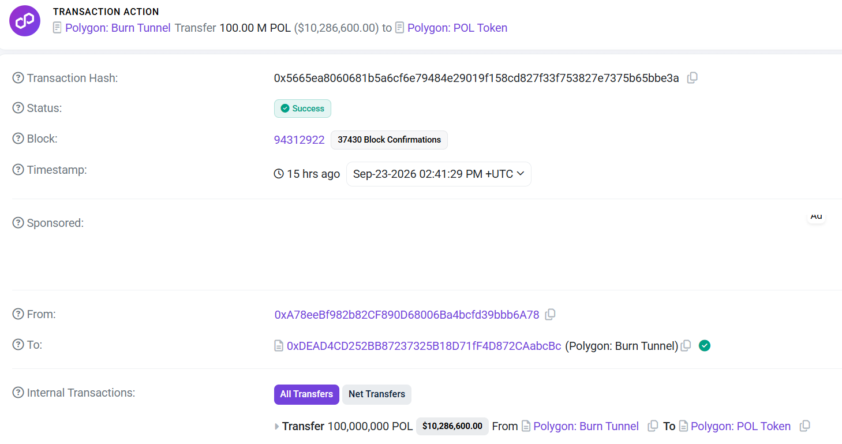Click the purple Polygon logo icon

tap(25, 21)
